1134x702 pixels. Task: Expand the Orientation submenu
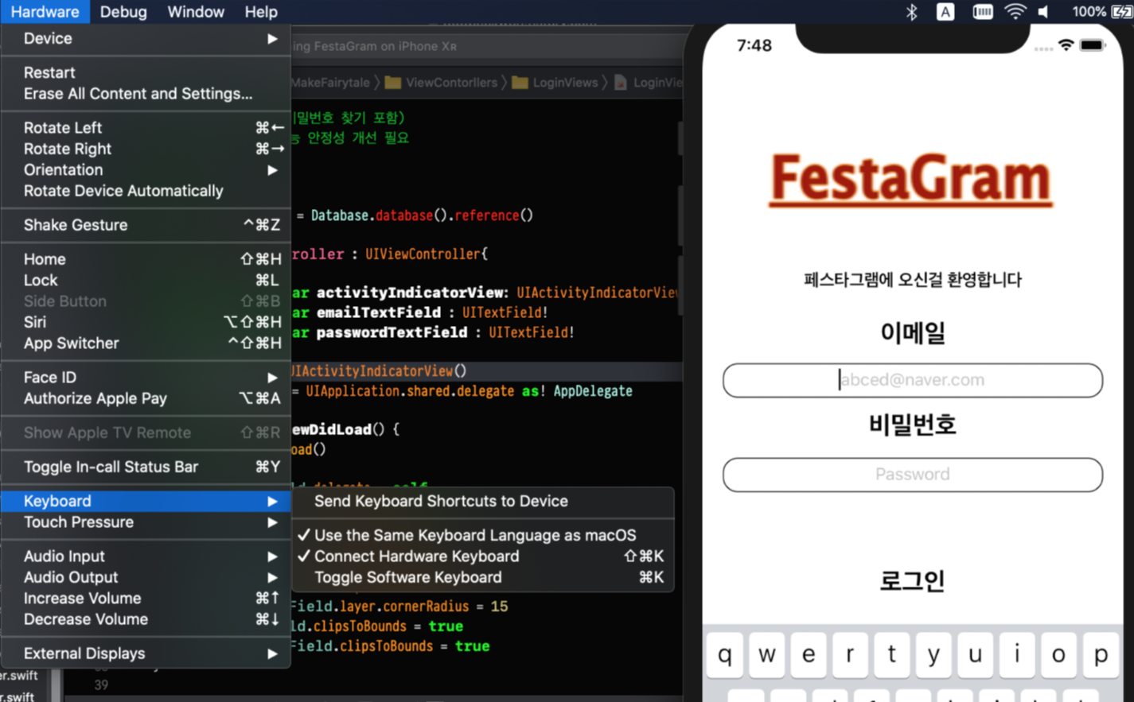(x=146, y=169)
